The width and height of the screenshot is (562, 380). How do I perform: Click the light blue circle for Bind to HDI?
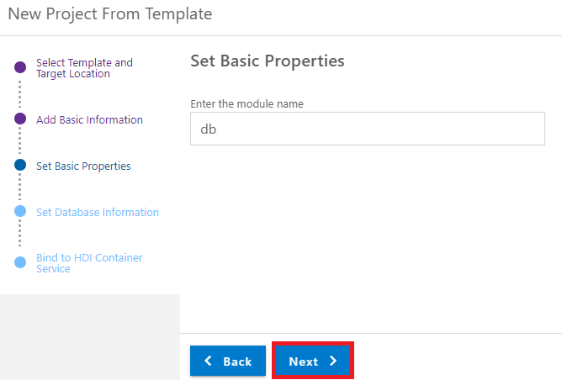20,262
